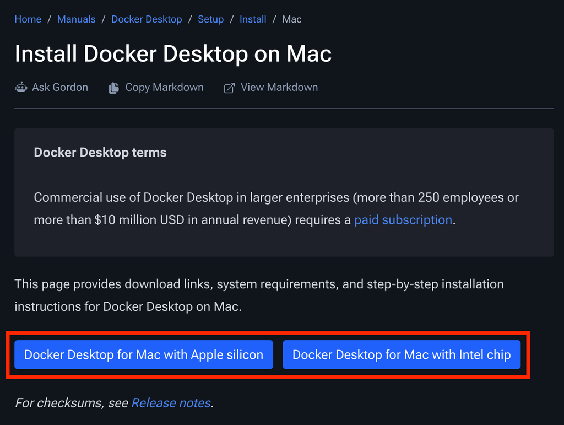Navigate to Docker Desktop breadcrumb
The image size is (564, 425).
pos(147,19)
